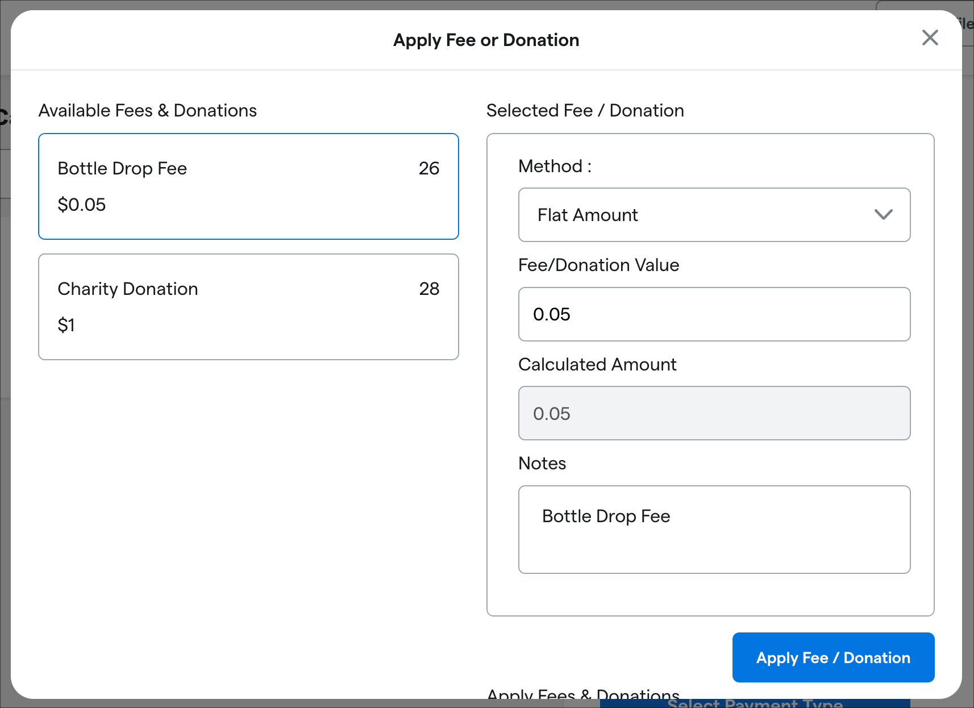Click the $0.05 price on Bottle Drop Fee
The height and width of the screenshot is (708, 974).
[82, 205]
